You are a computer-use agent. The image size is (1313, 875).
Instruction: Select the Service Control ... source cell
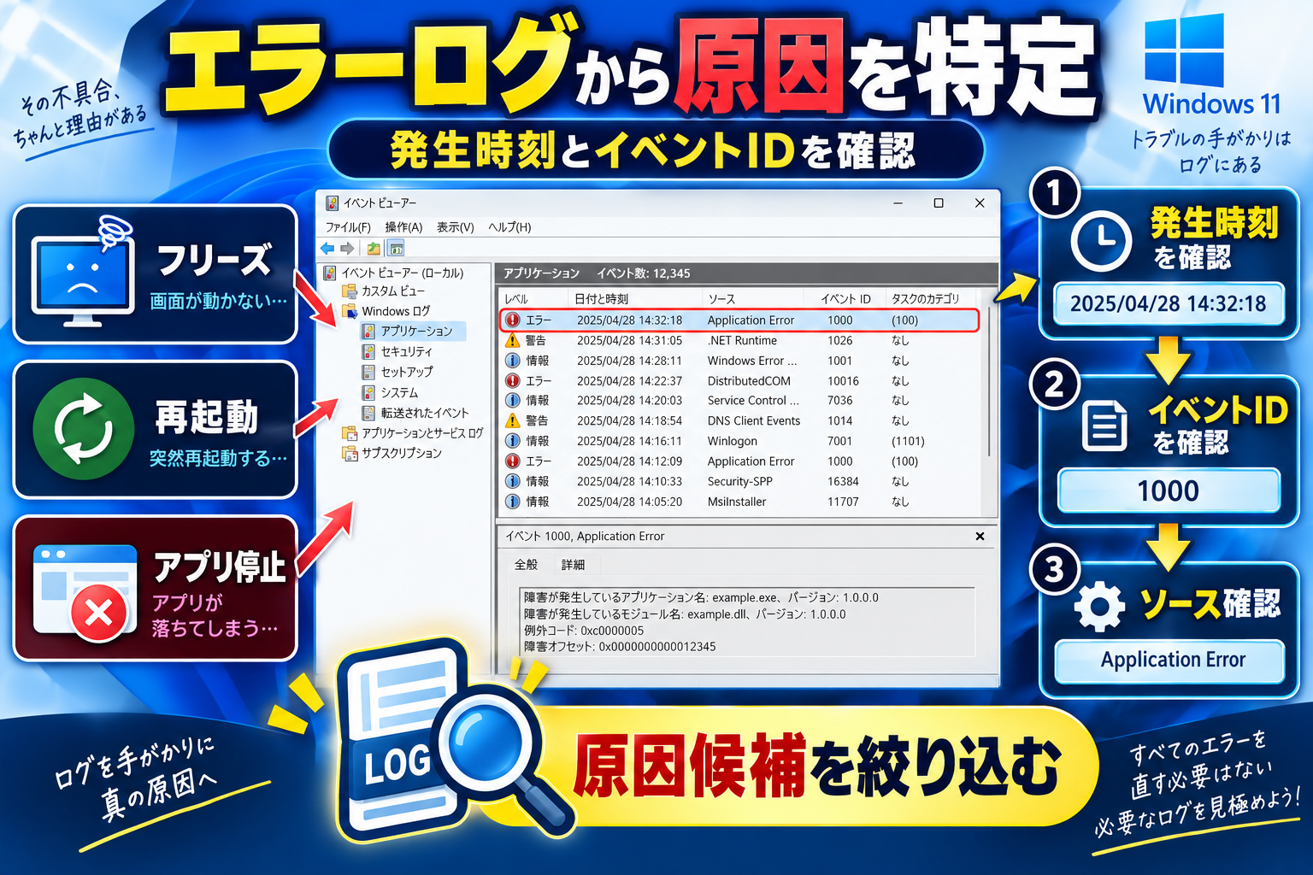(753, 401)
